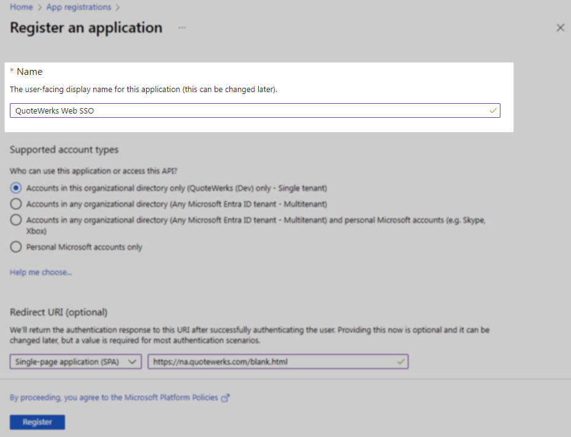
Task: Go to the Home breadcrumb
Action: (21, 7)
